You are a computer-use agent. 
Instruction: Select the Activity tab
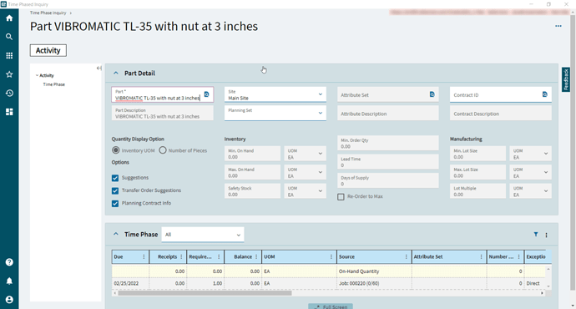(x=48, y=50)
